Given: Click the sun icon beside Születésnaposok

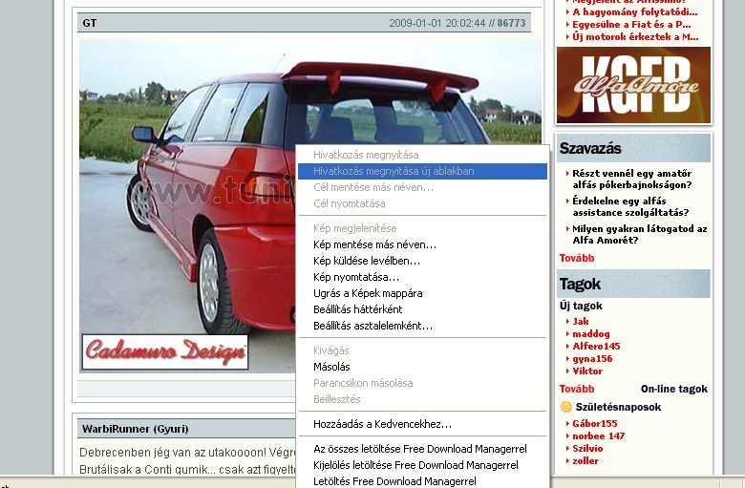Looking at the screenshot, I should (565, 407).
